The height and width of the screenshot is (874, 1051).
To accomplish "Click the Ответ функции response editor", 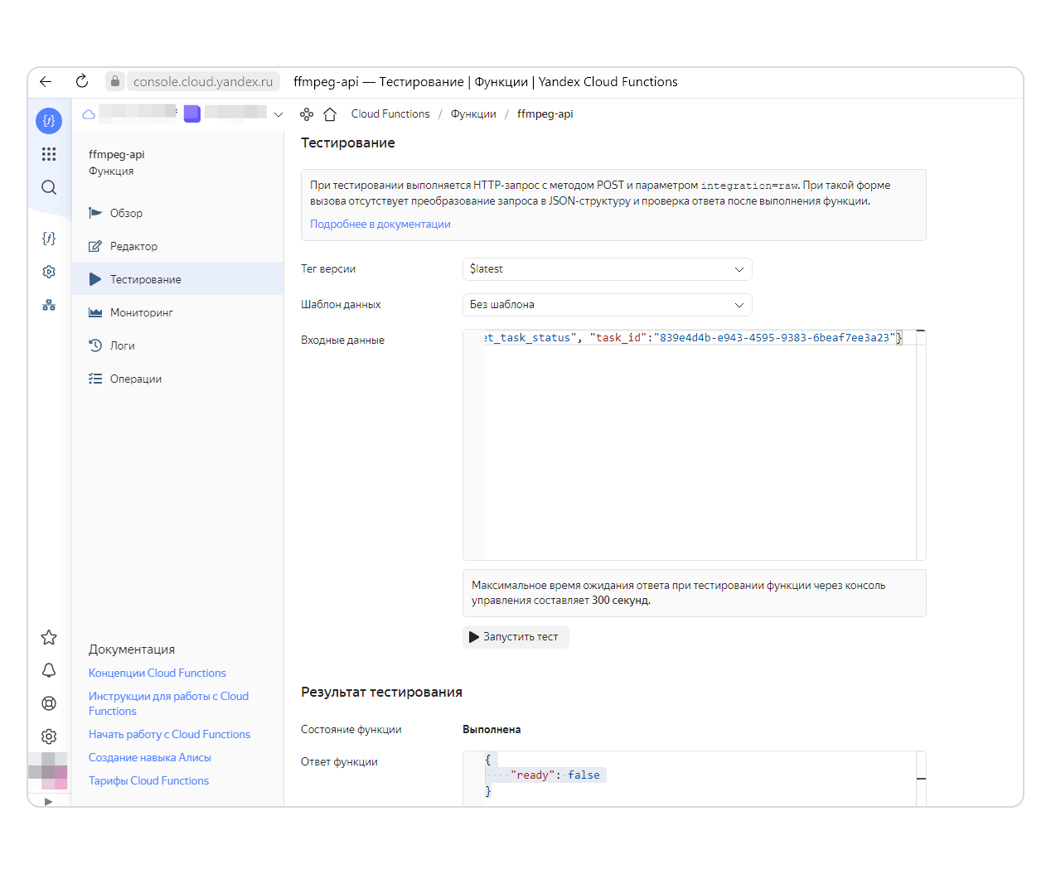I will point(695,779).
